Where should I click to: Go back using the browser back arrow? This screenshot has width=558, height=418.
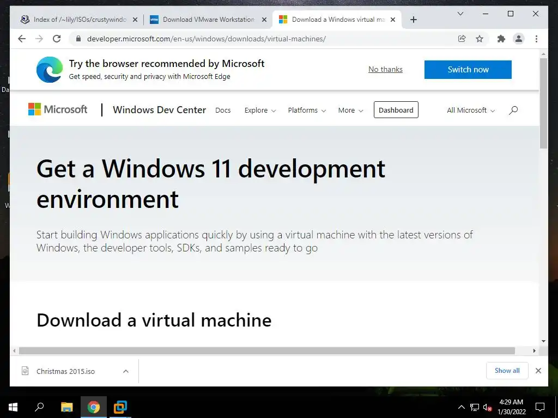(x=22, y=39)
